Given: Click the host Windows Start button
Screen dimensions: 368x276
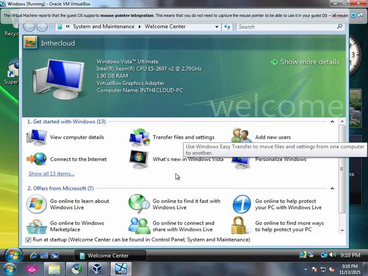Looking at the screenshot, I should coord(9,269).
